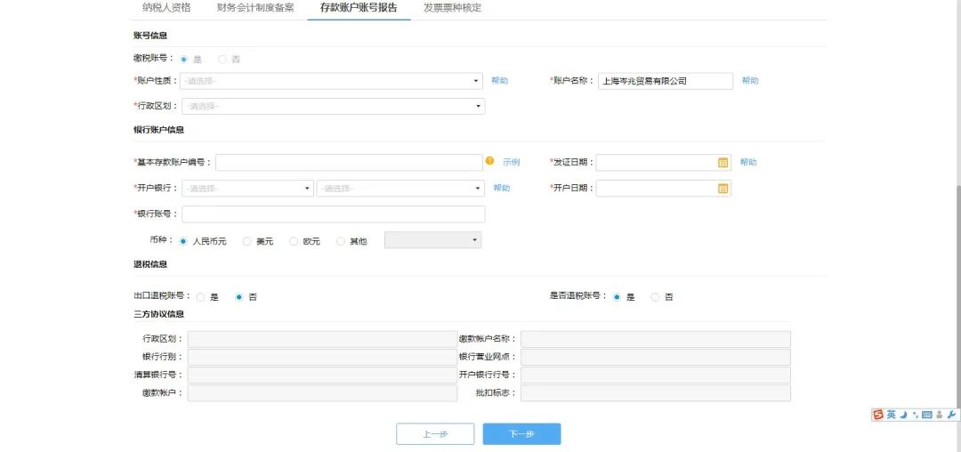
Task: Select 否 for 缴税账号
Action: click(222, 60)
